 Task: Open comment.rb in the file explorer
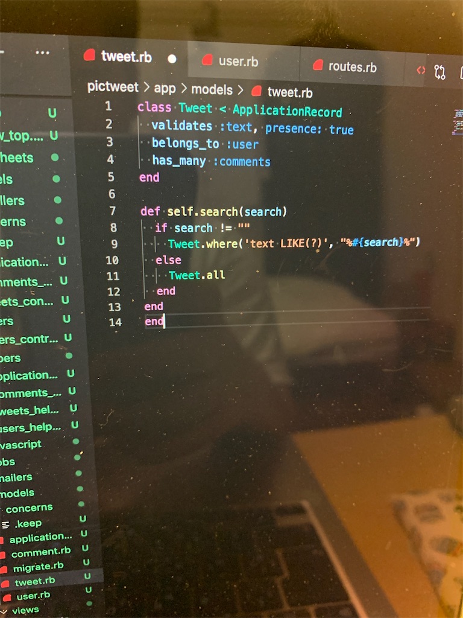coord(41,553)
